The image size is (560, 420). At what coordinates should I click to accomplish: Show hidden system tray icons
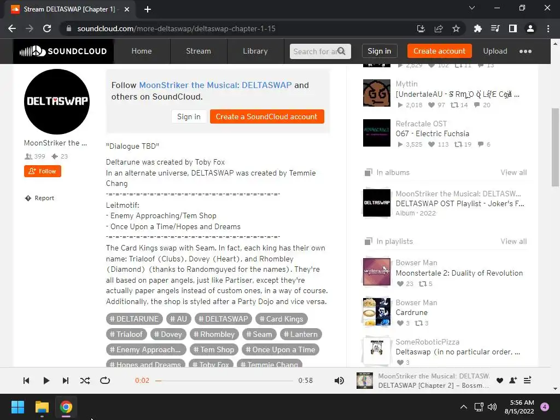(x=464, y=407)
